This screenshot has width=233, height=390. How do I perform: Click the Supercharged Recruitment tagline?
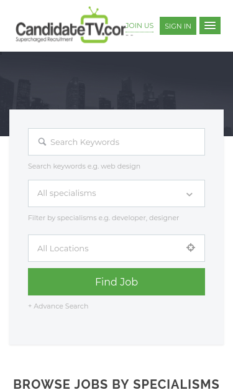(x=44, y=39)
